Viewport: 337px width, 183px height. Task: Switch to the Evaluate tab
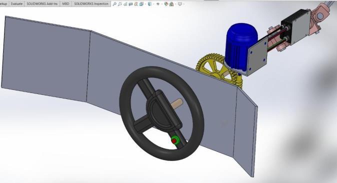(x=16, y=3)
